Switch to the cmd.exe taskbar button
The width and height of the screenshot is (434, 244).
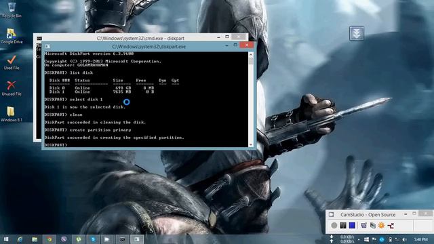click(122, 239)
